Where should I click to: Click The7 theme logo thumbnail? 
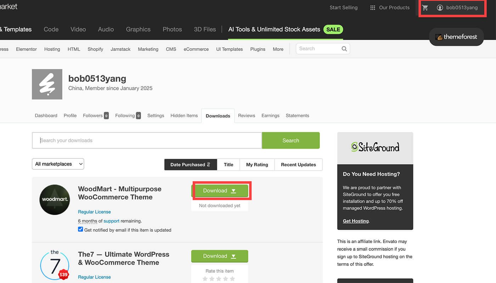pyautogui.click(x=55, y=265)
